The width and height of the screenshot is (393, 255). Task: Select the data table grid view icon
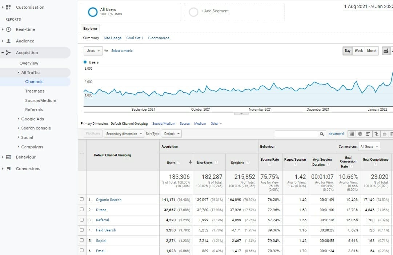(352, 134)
